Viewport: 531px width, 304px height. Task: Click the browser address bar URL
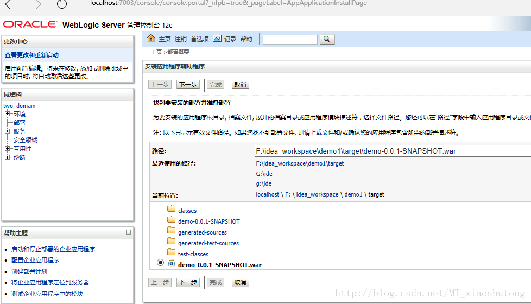(229, 3)
